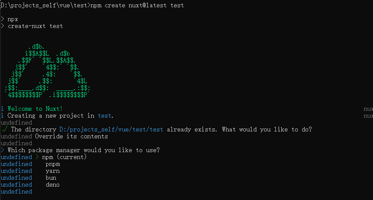
Task: Choose pnpm as the package manager
Action: pos(53,164)
